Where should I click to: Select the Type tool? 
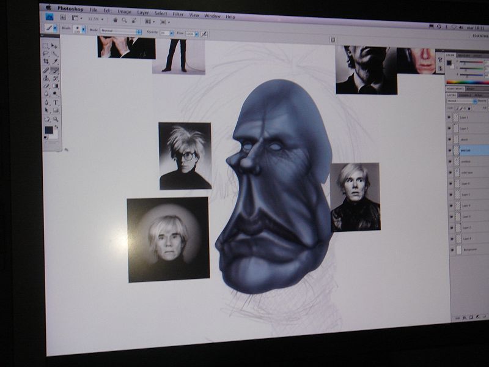click(x=56, y=103)
